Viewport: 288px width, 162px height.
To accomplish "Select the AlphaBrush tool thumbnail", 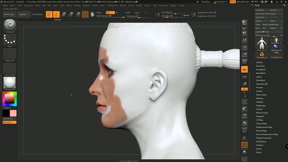I will [276, 48].
